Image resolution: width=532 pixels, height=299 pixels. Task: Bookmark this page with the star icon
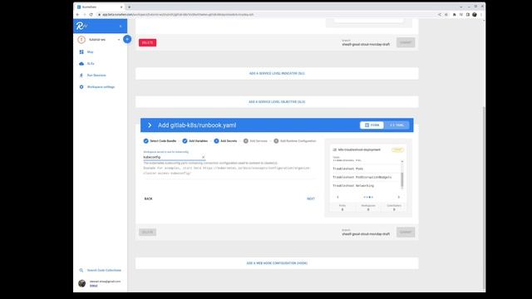click(x=446, y=15)
